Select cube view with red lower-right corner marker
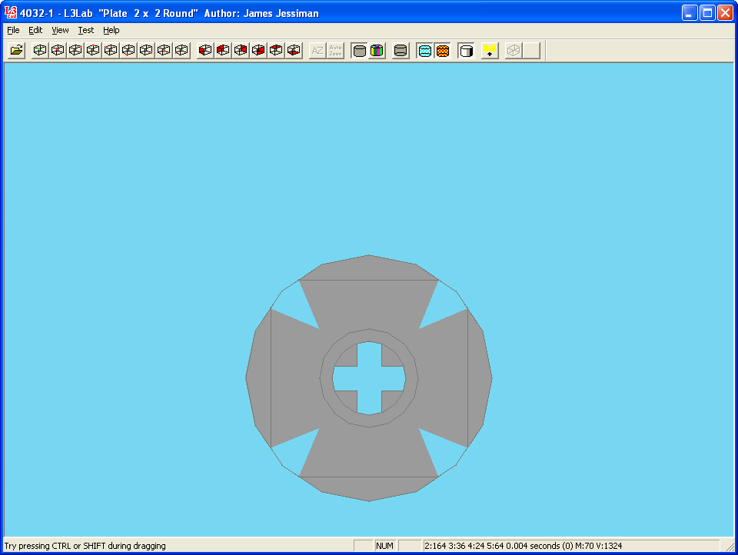This screenshot has width=738, height=555. pyautogui.click(x=146, y=51)
